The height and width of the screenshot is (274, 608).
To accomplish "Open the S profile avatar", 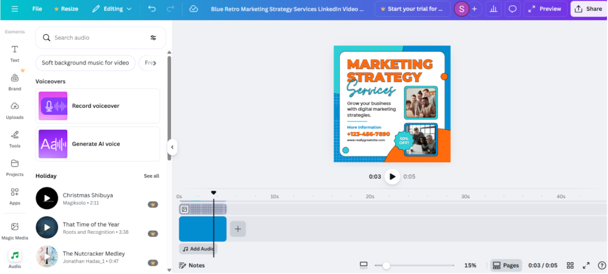I will pos(461,9).
